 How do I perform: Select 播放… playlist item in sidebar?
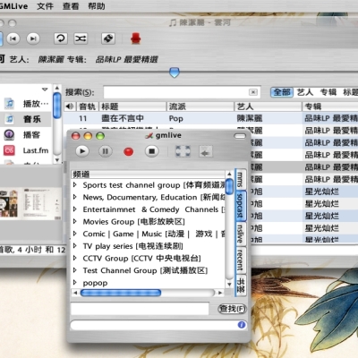point(26,104)
